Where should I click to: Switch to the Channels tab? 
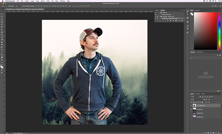coord(198,94)
